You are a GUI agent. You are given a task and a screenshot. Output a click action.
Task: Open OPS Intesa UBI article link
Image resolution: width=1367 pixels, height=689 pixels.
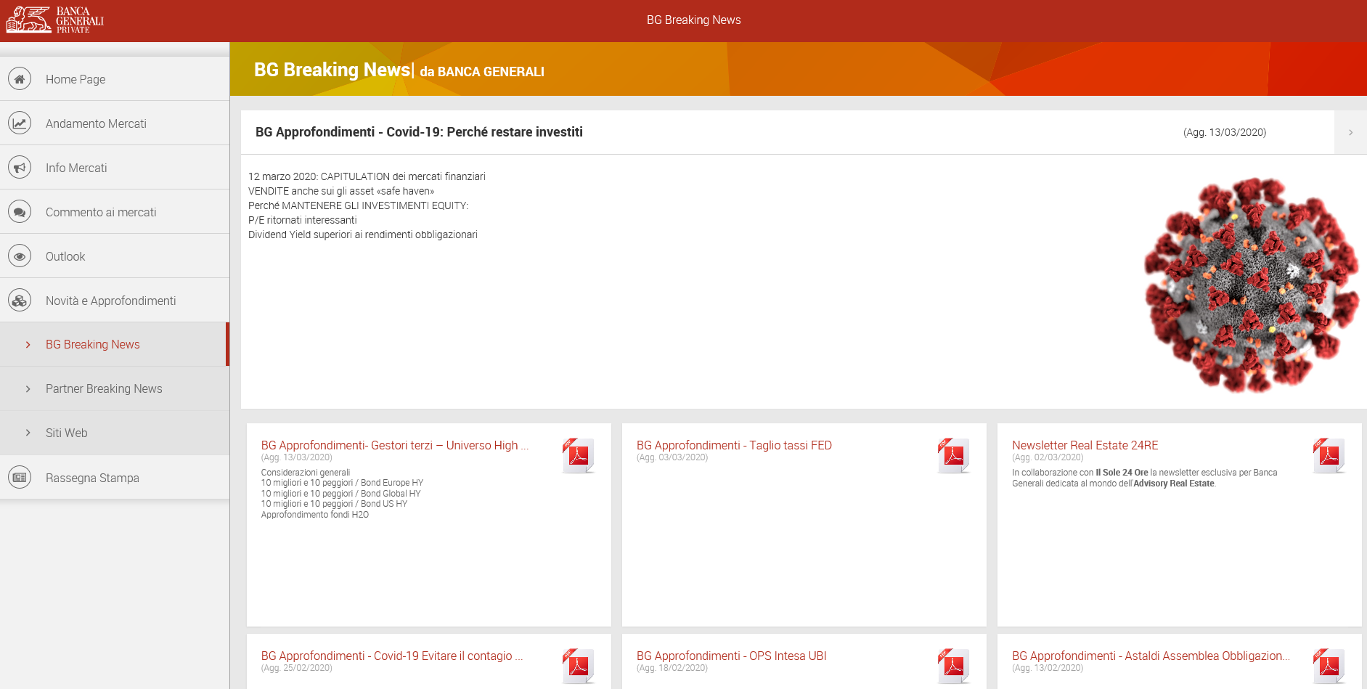(x=732, y=656)
